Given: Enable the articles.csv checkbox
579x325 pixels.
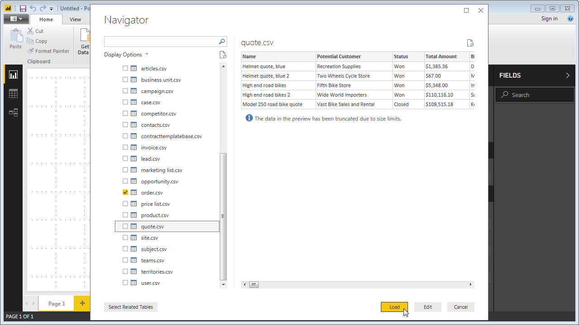Looking at the screenshot, I should click(125, 68).
